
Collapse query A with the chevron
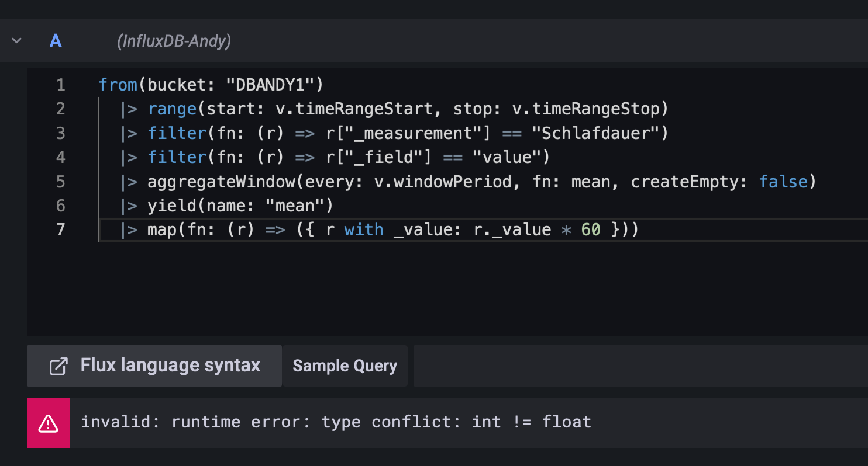(x=17, y=41)
